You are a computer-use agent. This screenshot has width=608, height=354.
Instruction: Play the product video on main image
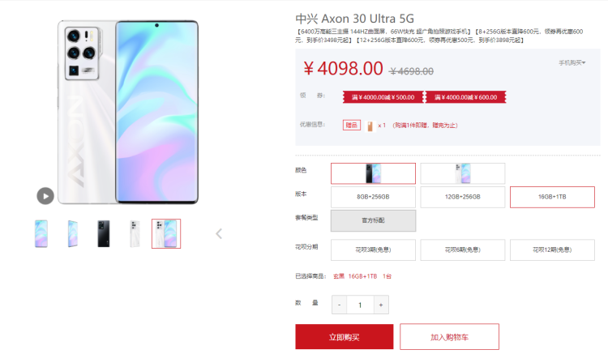click(45, 196)
